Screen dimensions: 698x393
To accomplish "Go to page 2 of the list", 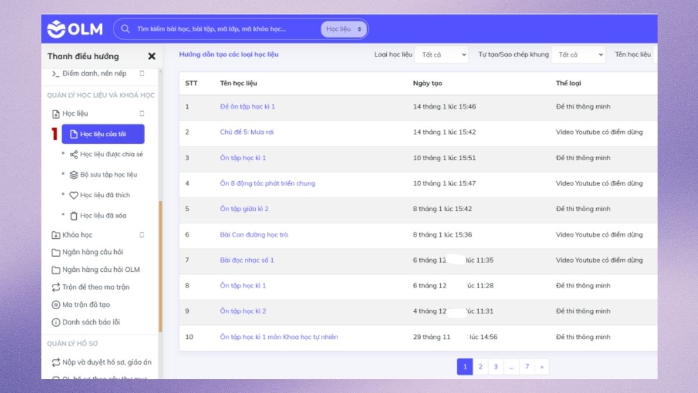I will pos(480,367).
